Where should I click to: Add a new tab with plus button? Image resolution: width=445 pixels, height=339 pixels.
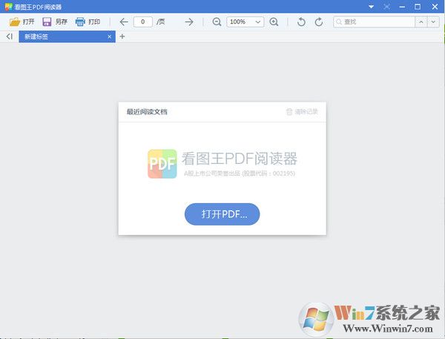click(122, 36)
